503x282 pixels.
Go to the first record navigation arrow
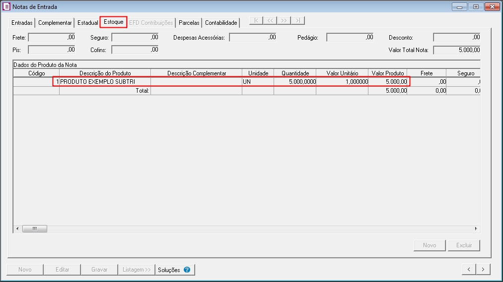tap(256, 21)
